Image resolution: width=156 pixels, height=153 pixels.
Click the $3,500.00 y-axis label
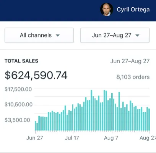click(x=17, y=120)
